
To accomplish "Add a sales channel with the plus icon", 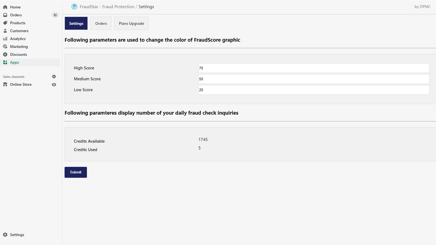I will coord(54,77).
